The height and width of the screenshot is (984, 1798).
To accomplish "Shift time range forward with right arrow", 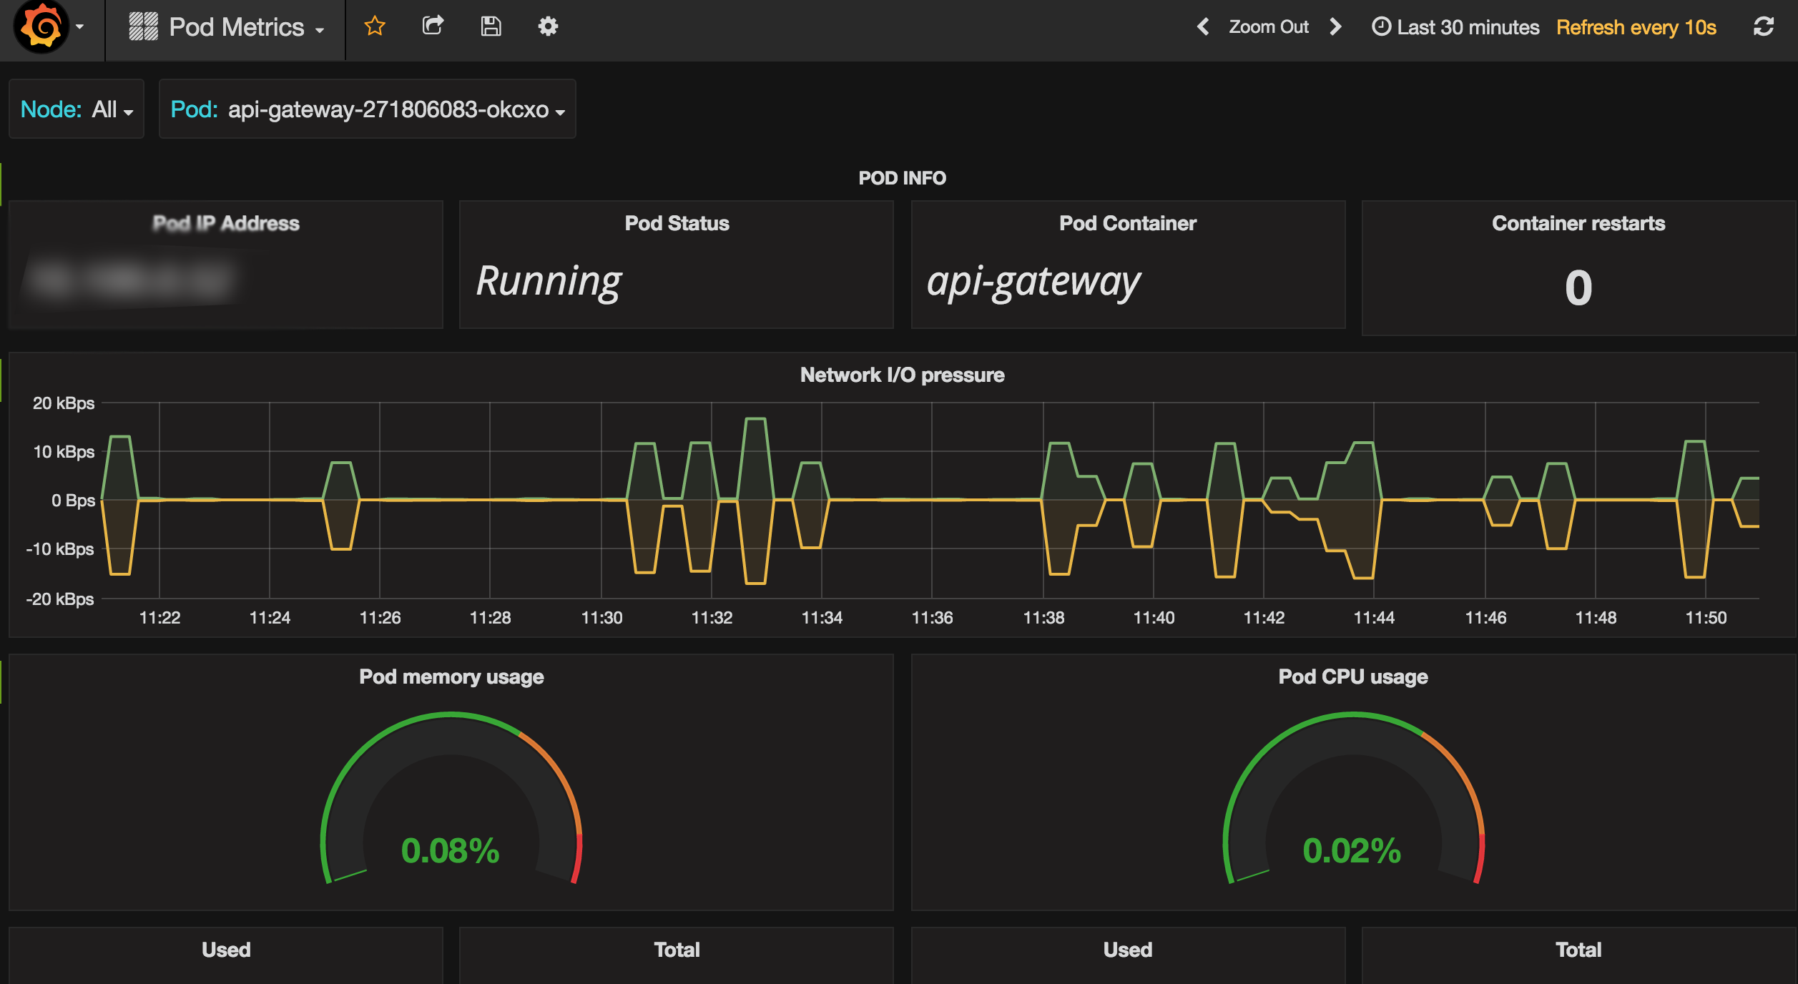I will [x=1335, y=26].
